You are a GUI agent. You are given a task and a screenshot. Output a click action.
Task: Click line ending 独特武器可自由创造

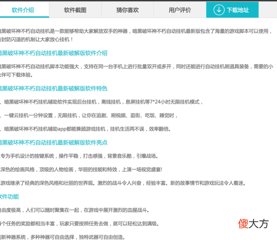(x=62, y=237)
